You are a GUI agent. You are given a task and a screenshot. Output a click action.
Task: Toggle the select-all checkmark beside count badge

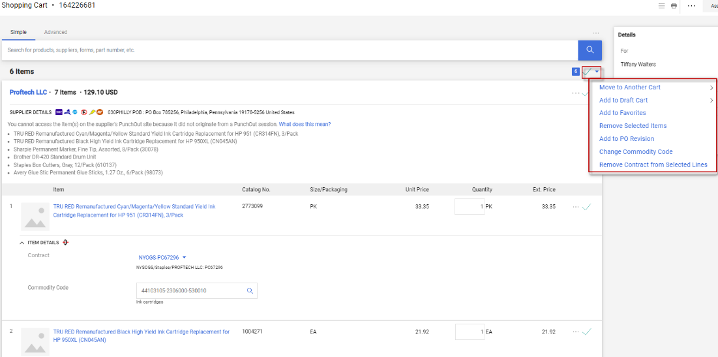(588, 72)
